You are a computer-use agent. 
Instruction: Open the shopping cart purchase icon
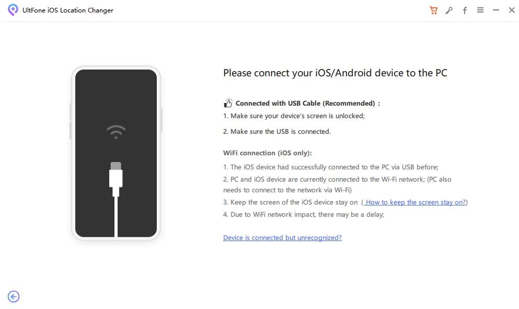(x=433, y=10)
